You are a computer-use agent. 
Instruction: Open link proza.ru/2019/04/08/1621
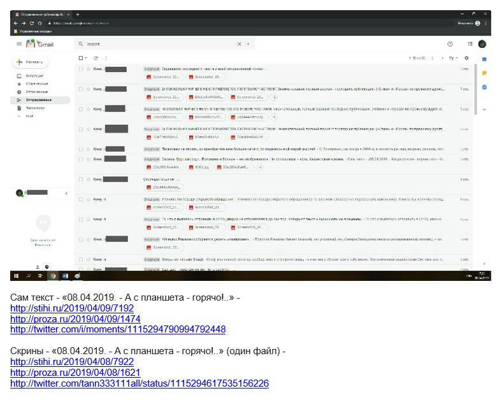[x=75, y=373]
